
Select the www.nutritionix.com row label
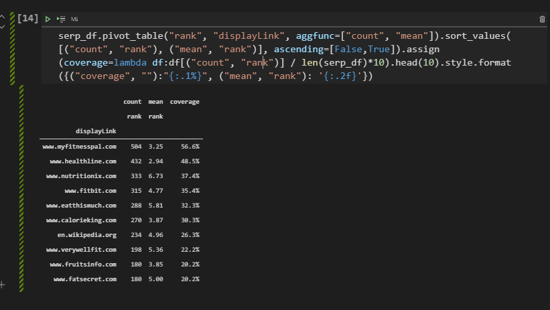coord(81,176)
